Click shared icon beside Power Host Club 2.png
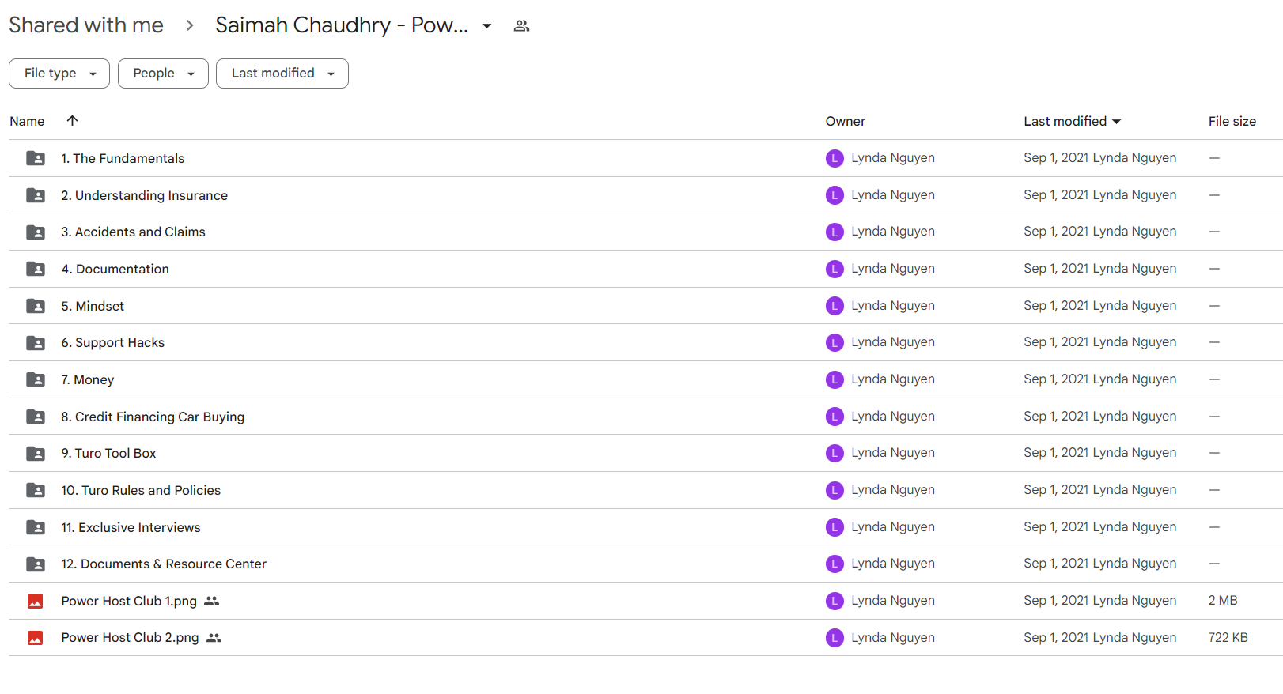 [214, 638]
